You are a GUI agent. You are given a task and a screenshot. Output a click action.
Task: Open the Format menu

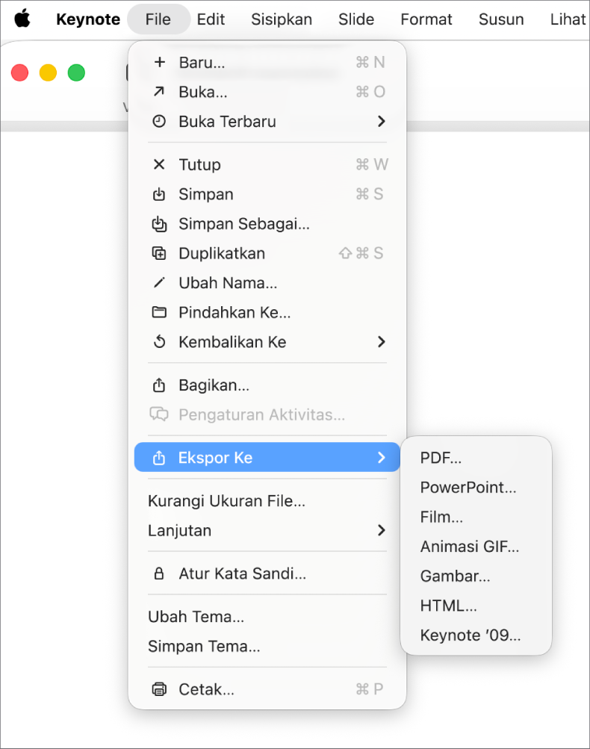(426, 19)
